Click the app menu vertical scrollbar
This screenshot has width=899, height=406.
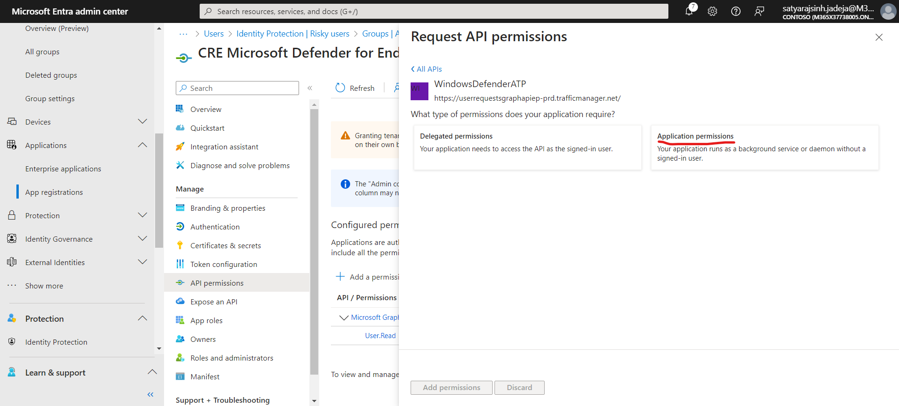314,241
